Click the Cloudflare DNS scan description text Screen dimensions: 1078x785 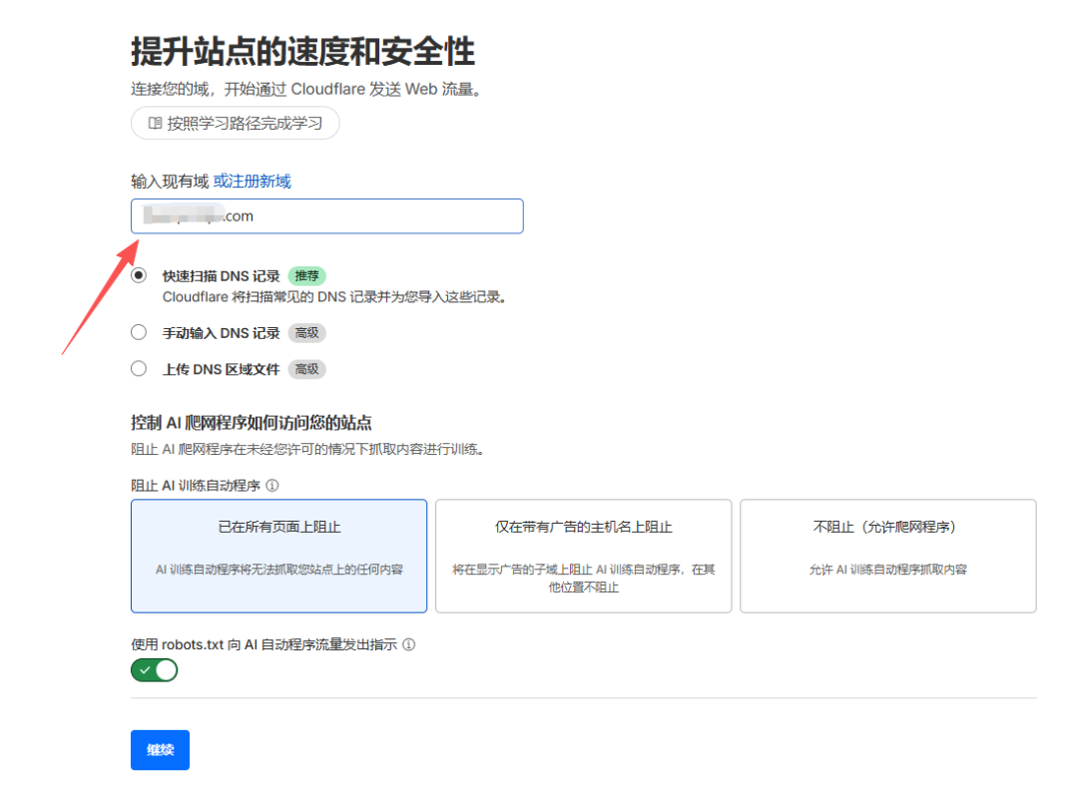(334, 296)
